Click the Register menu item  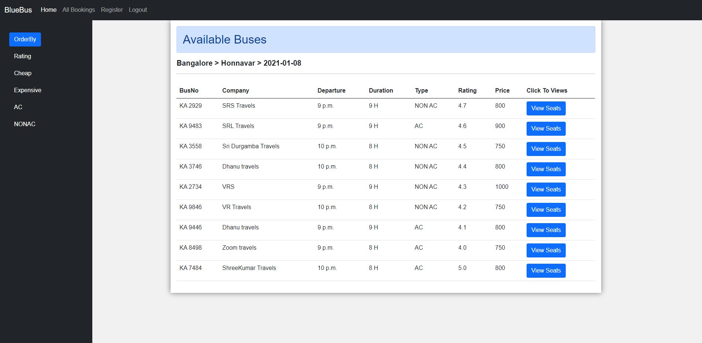tap(112, 10)
